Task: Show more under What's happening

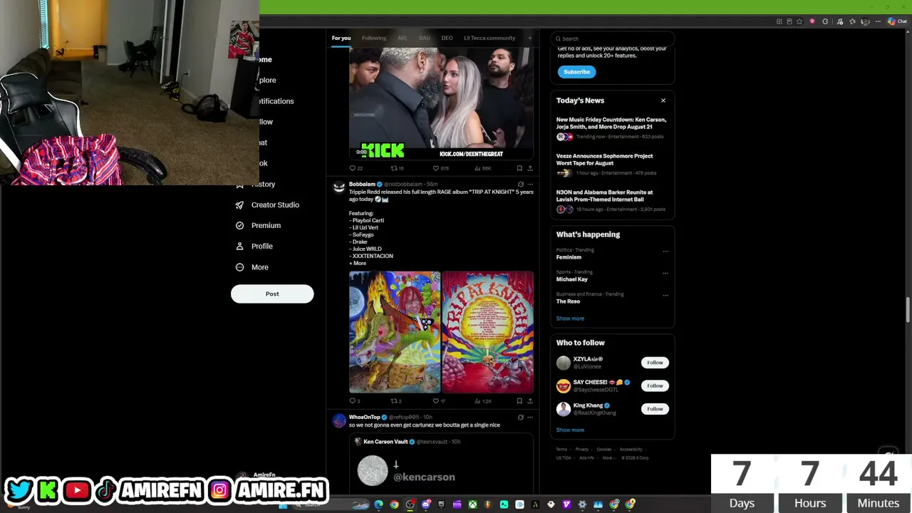Action: click(x=570, y=318)
